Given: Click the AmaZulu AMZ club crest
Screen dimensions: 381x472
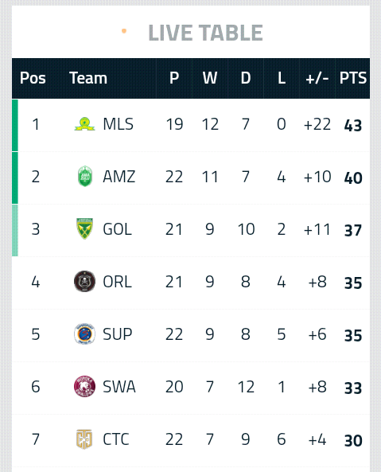Looking at the screenshot, I should [x=85, y=177].
